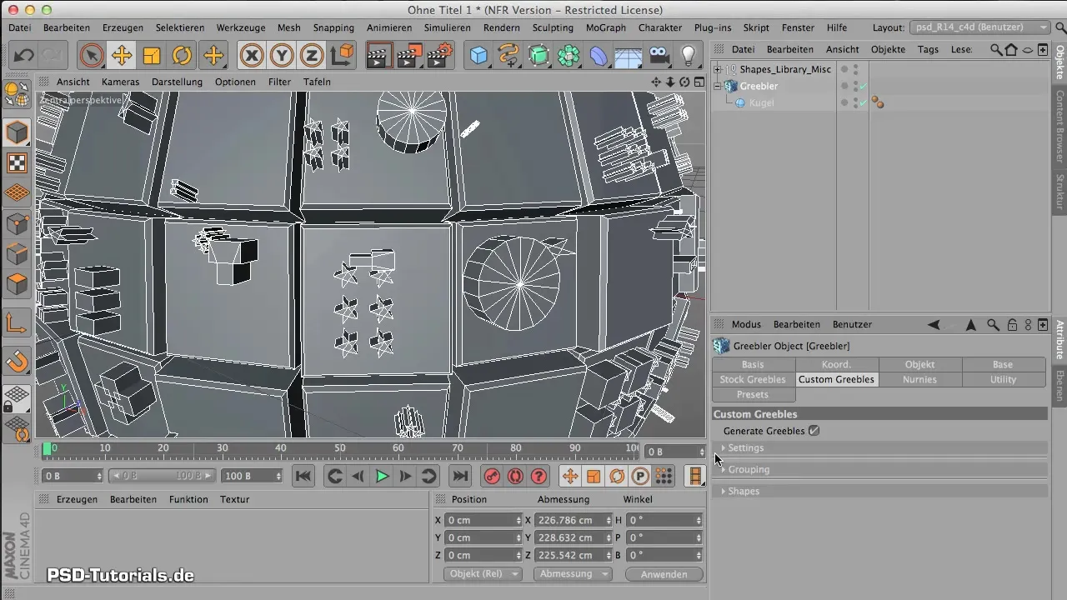Viewport: 1067px width, 600px height.
Task: Add a floor environment object
Action: (x=629, y=56)
